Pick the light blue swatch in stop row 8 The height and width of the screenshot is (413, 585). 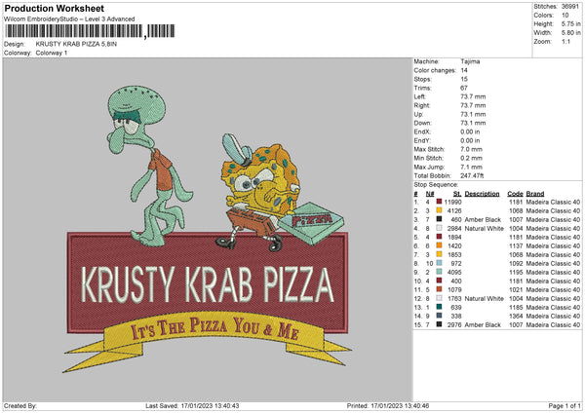point(439,263)
